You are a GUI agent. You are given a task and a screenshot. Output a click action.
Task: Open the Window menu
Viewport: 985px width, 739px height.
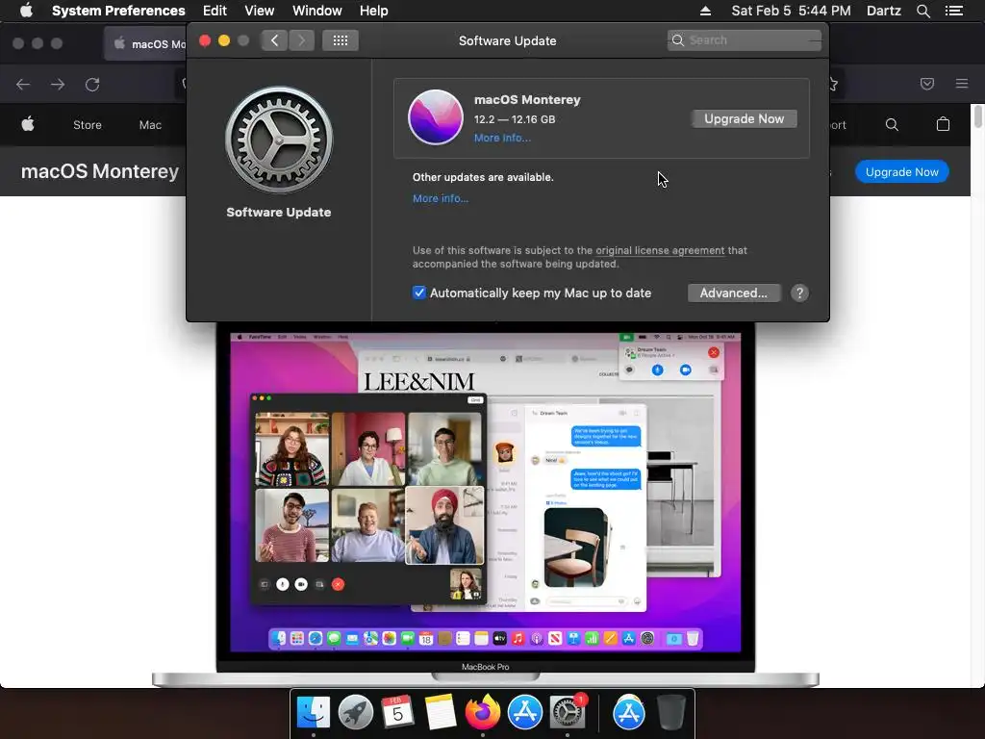click(317, 11)
